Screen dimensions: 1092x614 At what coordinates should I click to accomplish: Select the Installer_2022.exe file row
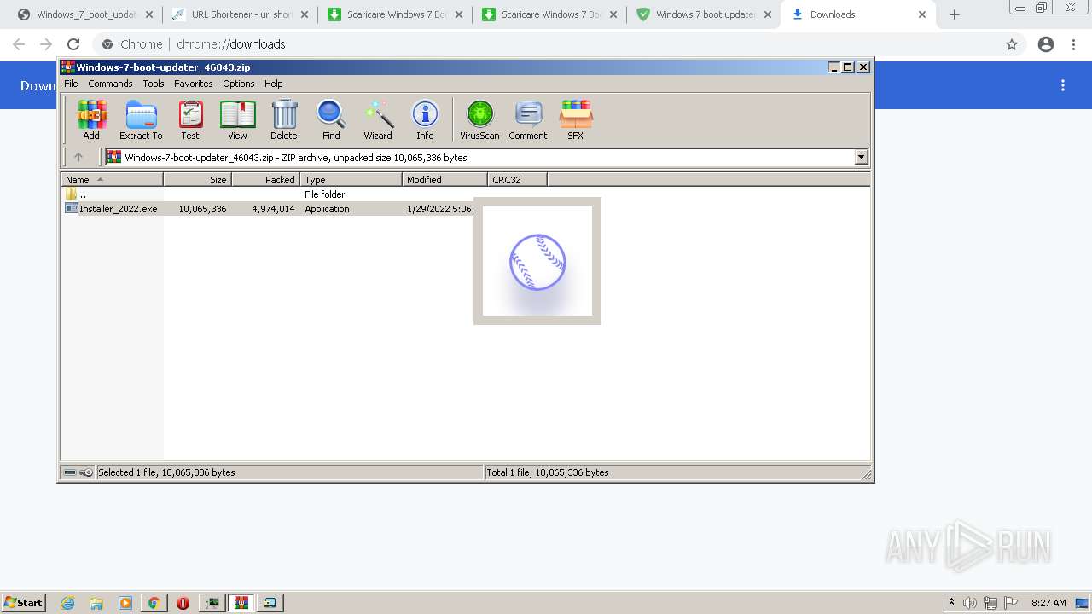[269, 209]
